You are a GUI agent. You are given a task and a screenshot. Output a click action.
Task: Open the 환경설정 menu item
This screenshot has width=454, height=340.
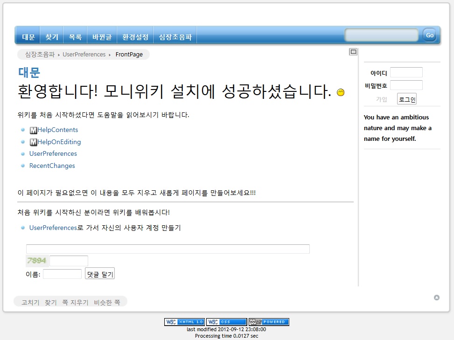(x=135, y=37)
